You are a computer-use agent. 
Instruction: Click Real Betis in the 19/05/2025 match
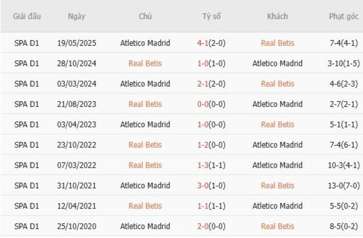click(x=278, y=43)
